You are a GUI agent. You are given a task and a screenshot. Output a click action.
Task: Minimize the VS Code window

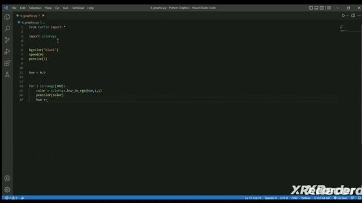[338, 8]
